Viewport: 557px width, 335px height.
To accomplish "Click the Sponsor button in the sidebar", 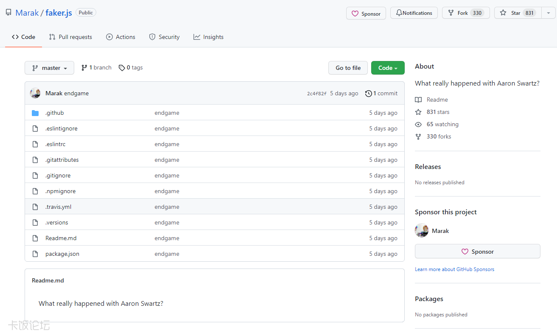I will [x=477, y=251].
